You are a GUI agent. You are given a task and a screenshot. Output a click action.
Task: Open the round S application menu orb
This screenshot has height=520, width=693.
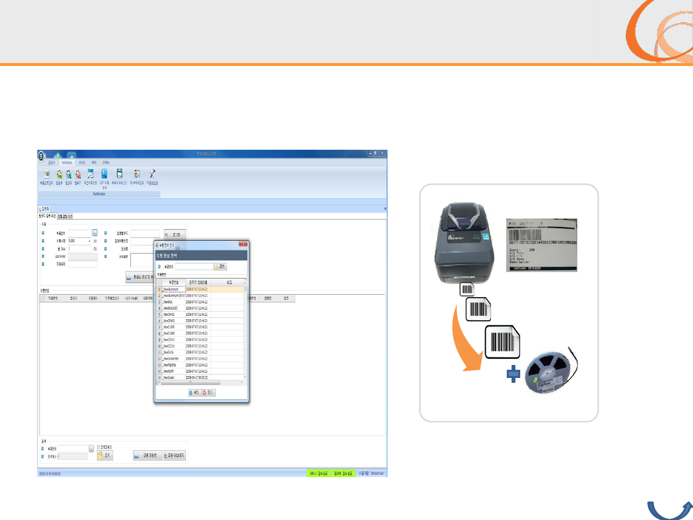(41, 156)
